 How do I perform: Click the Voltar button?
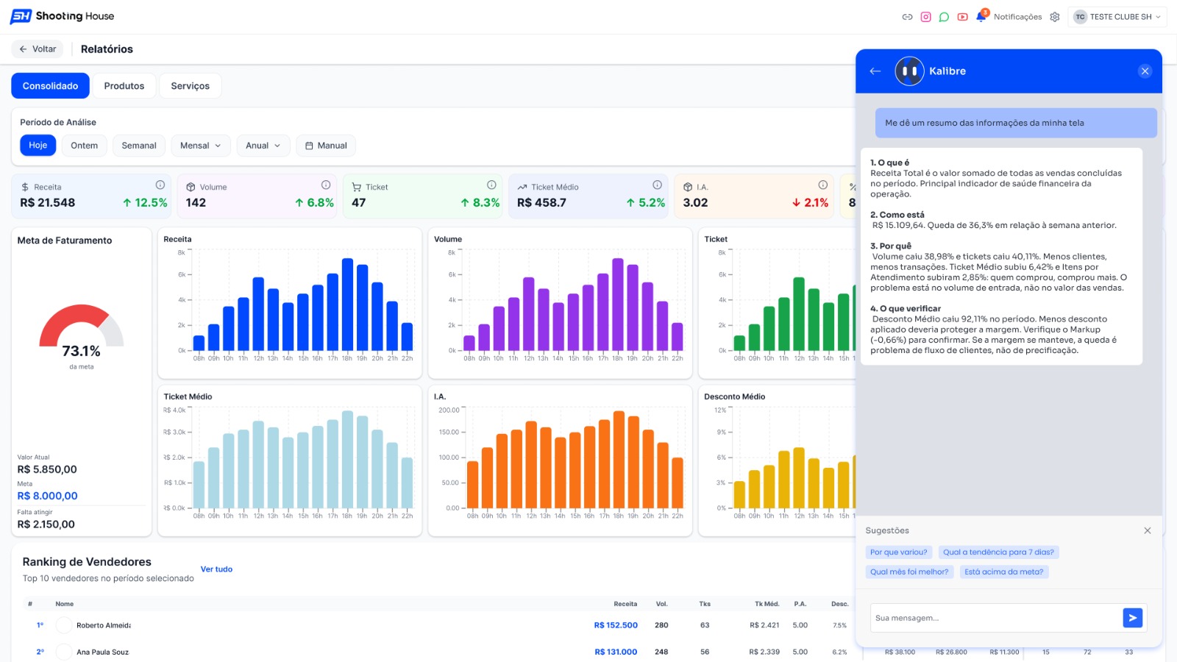pyautogui.click(x=38, y=49)
